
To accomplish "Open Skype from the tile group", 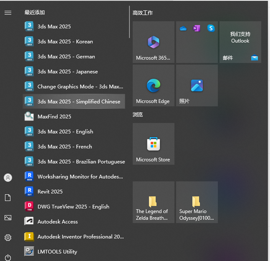I will (211, 28).
